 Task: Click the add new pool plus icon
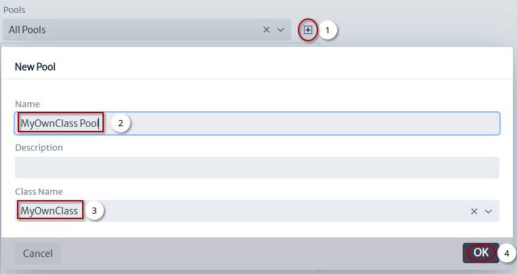point(307,30)
